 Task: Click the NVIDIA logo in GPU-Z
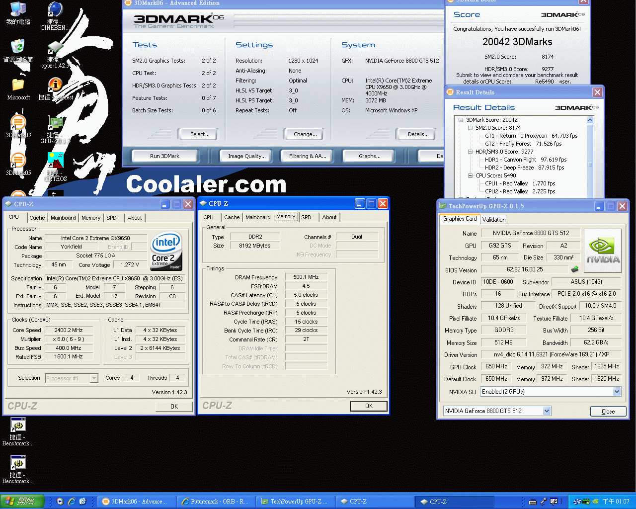pyautogui.click(x=603, y=251)
